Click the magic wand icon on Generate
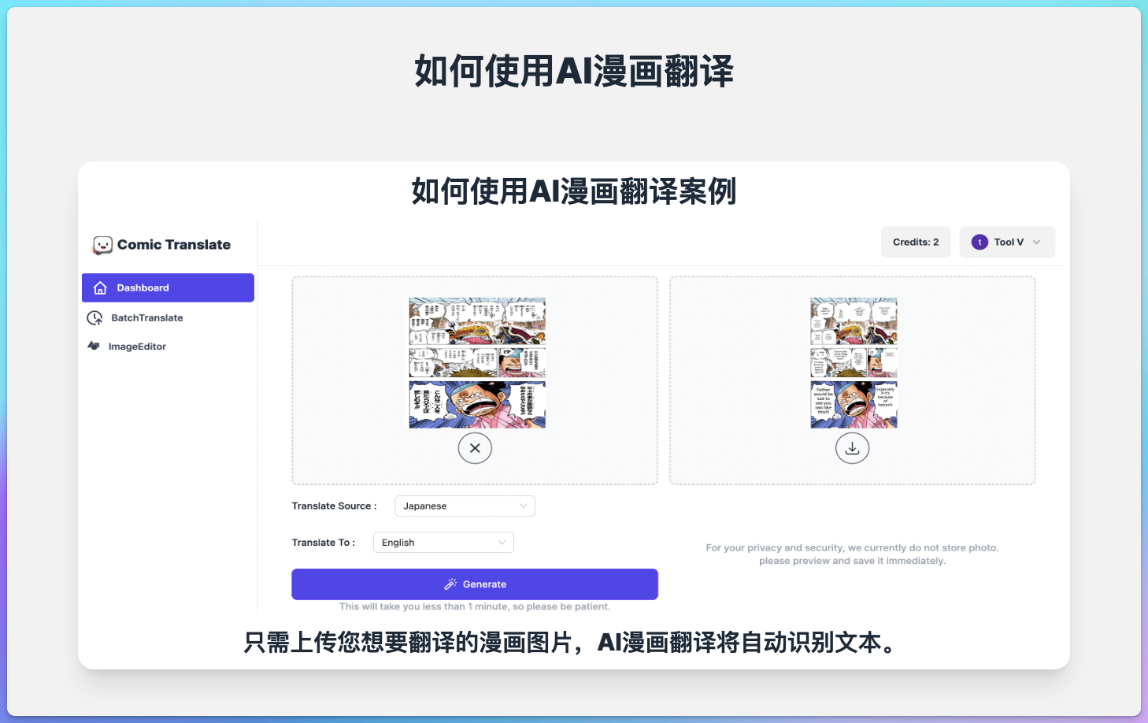Screen dimensions: 1148x723 pos(450,584)
